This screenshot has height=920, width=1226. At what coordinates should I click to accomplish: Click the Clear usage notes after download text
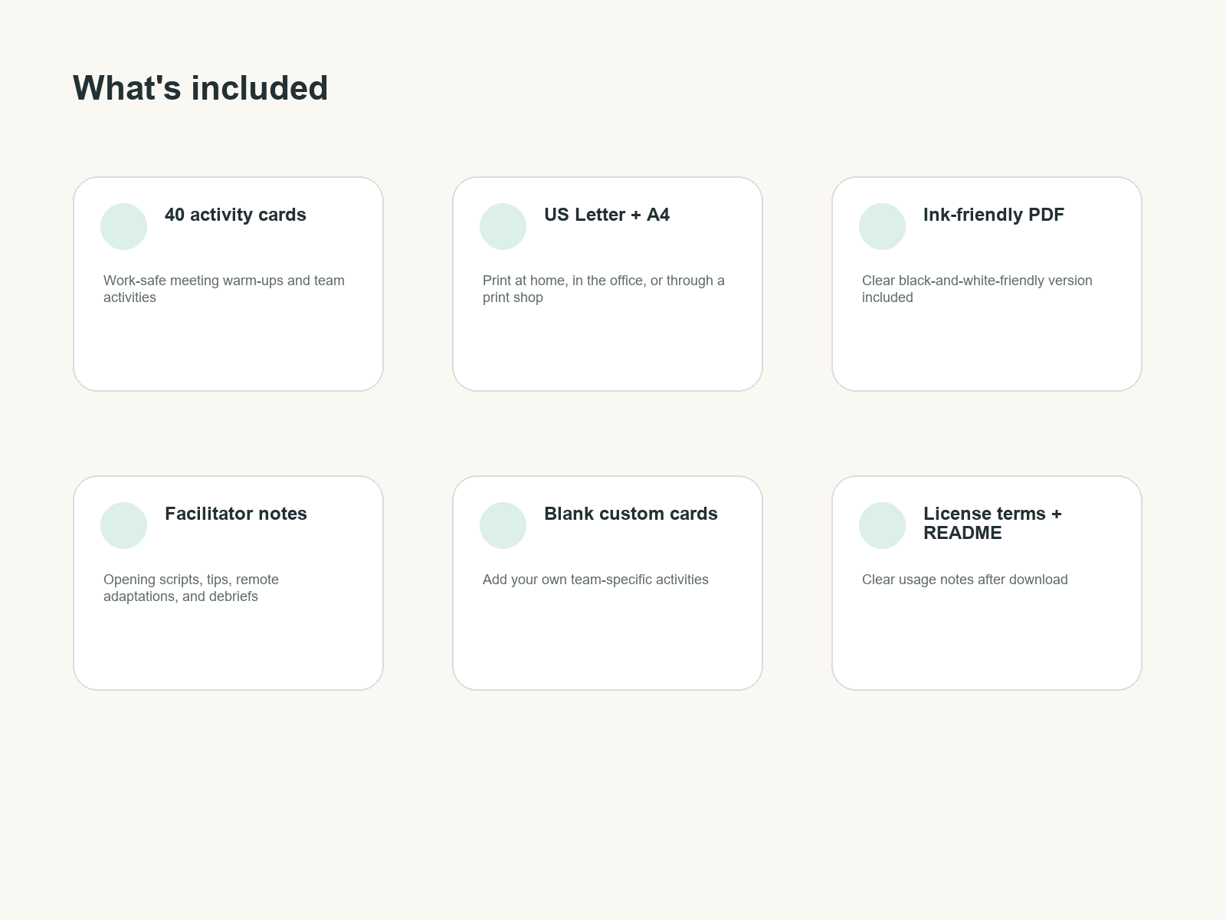(965, 580)
